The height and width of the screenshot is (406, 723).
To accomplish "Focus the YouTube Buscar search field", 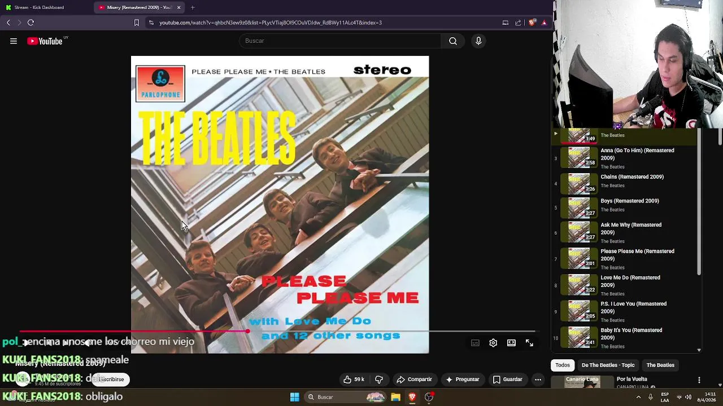I will pos(341,41).
